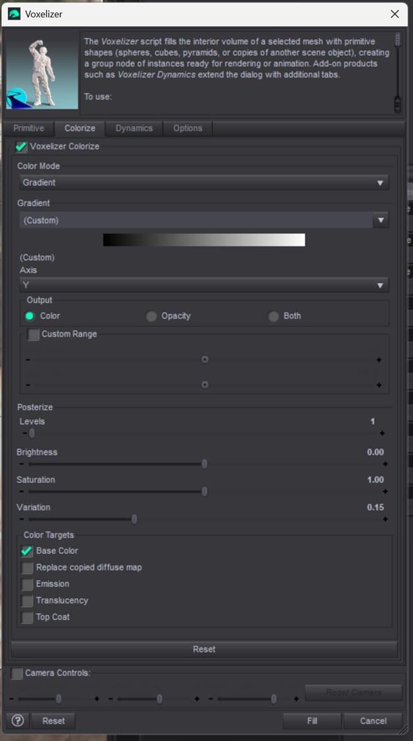Viewport: 413px width, 741px height.
Task: Select the Both output radio button
Action: tap(274, 316)
